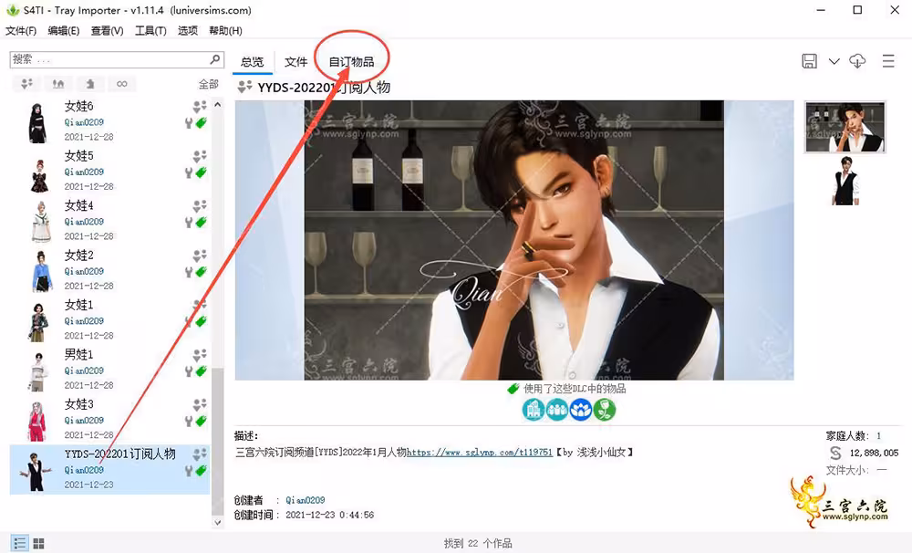The height and width of the screenshot is (553, 912).
Task: Open the sglynp.com description hyperlink
Action: point(480,453)
